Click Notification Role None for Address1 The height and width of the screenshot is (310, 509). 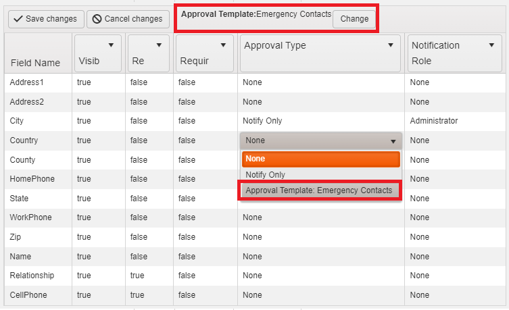pos(419,82)
